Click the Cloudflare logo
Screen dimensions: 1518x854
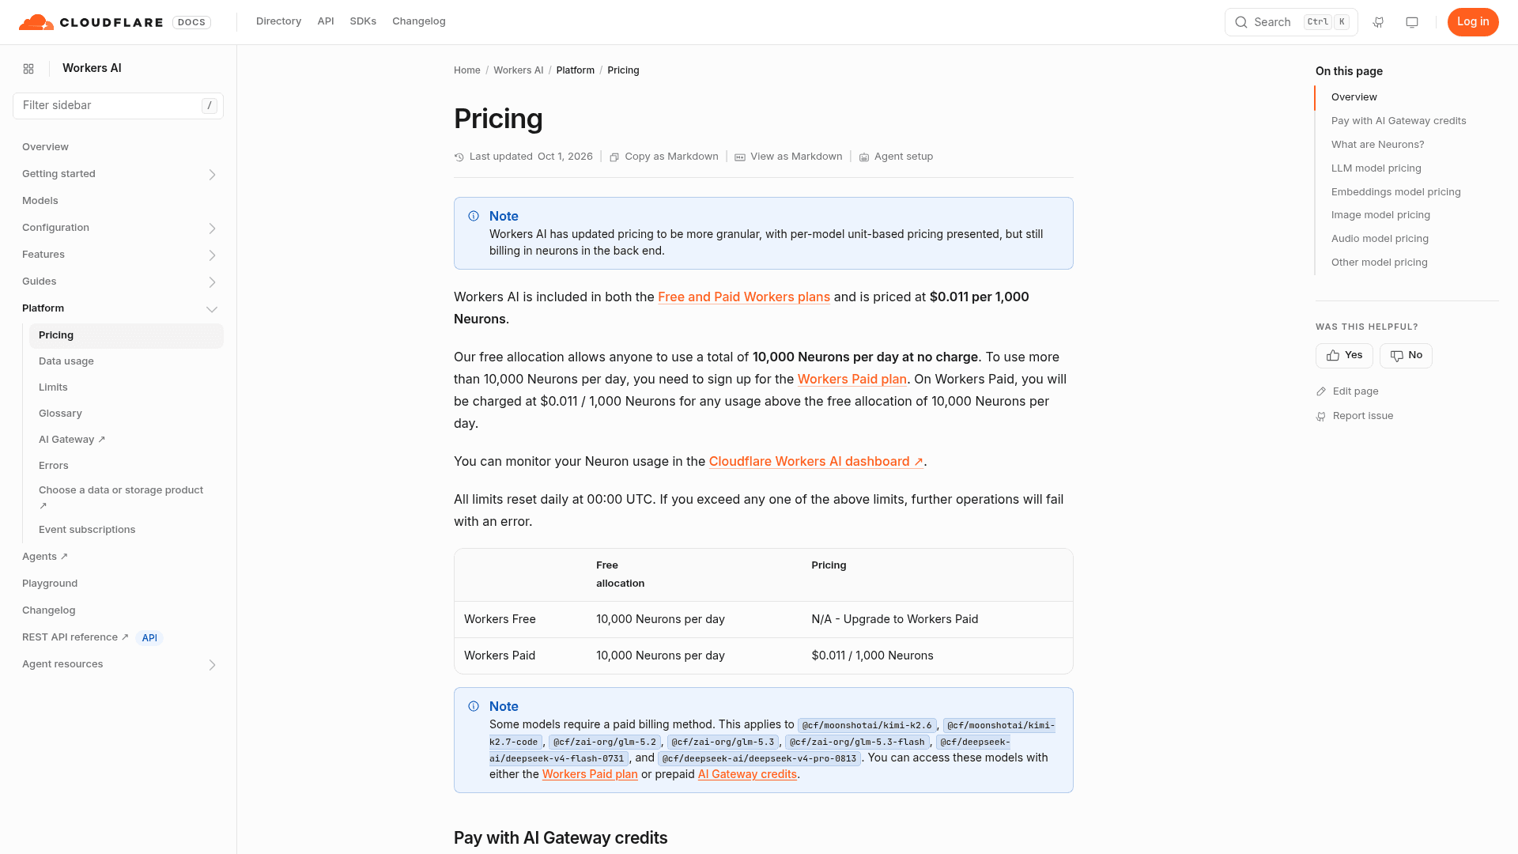tap(91, 22)
